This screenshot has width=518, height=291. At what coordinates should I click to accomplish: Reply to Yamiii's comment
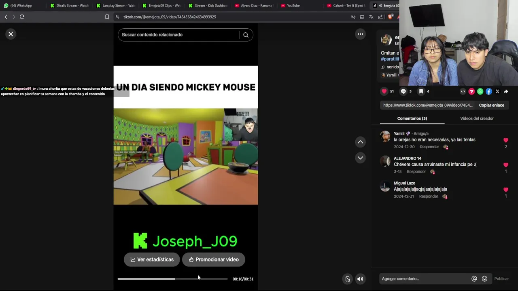(429, 147)
